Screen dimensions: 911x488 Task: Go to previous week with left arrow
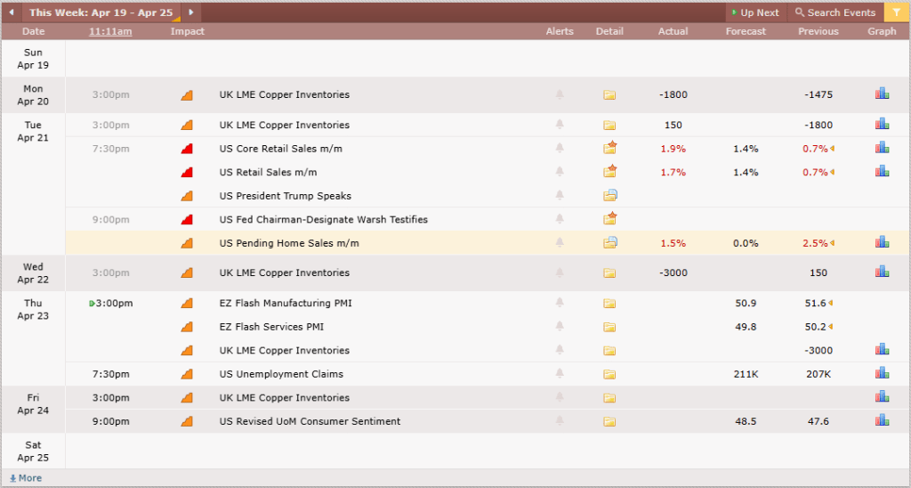11,12
